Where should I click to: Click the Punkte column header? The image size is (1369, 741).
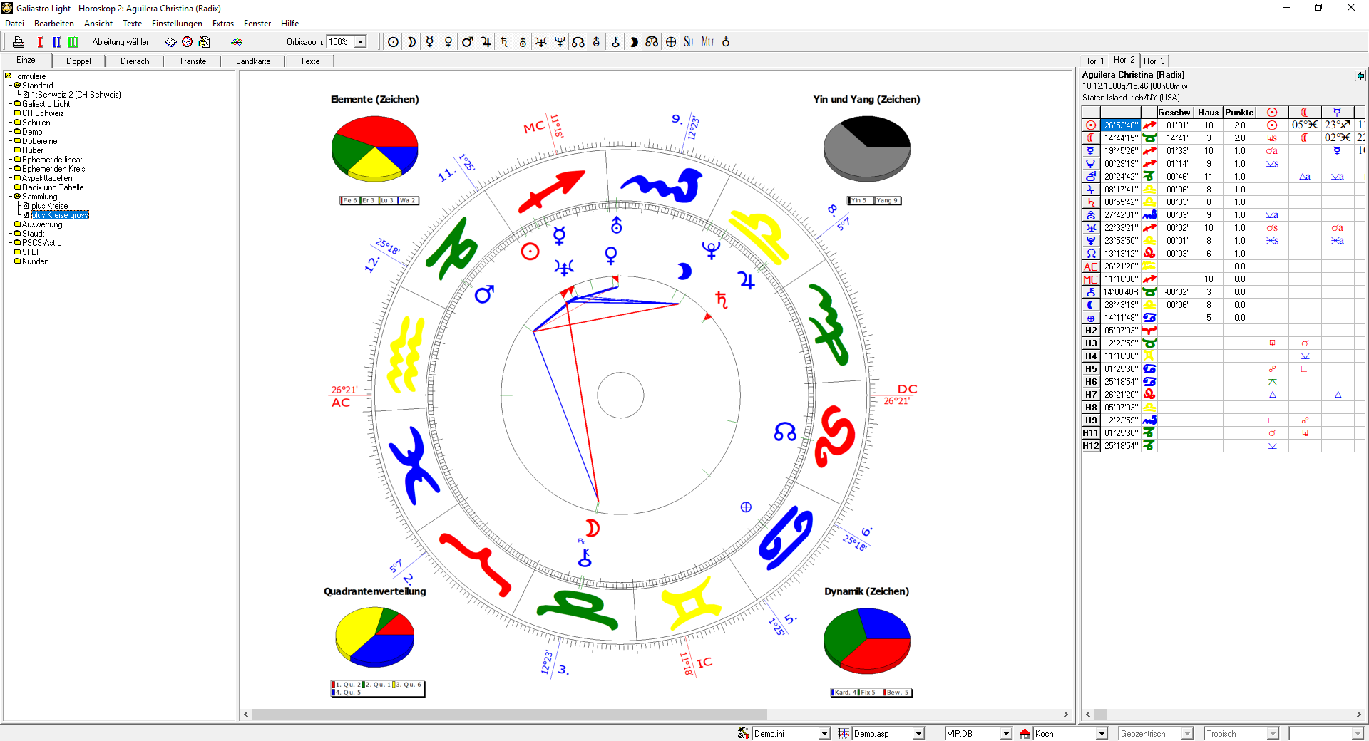tap(1239, 113)
